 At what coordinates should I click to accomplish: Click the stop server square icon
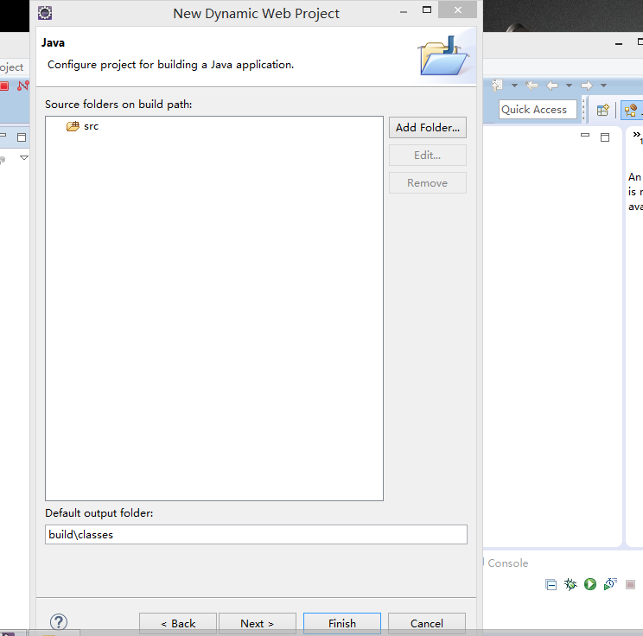pyautogui.click(x=630, y=584)
